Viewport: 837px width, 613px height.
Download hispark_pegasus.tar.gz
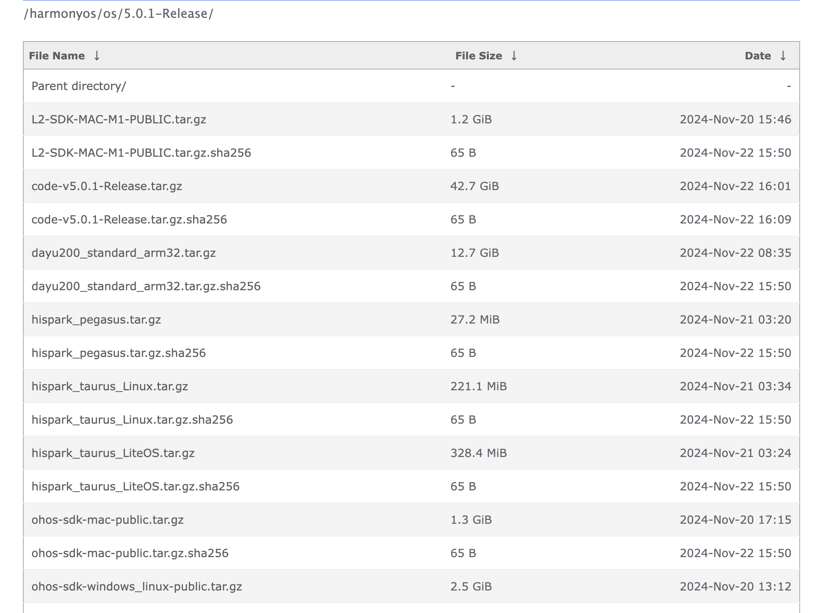96,320
